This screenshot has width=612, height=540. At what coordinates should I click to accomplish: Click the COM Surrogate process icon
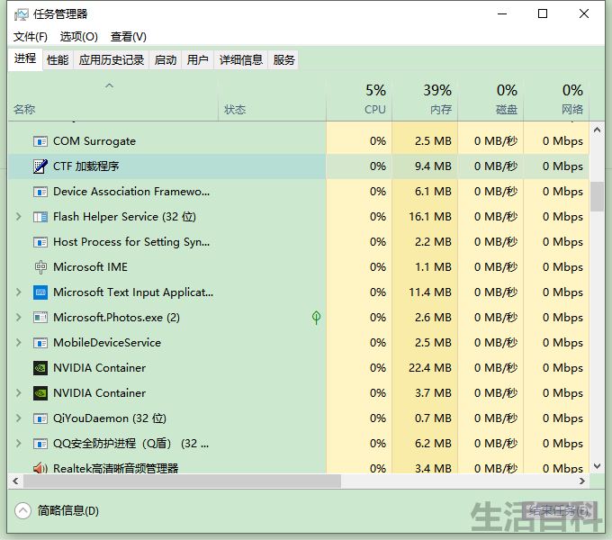(40, 141)
